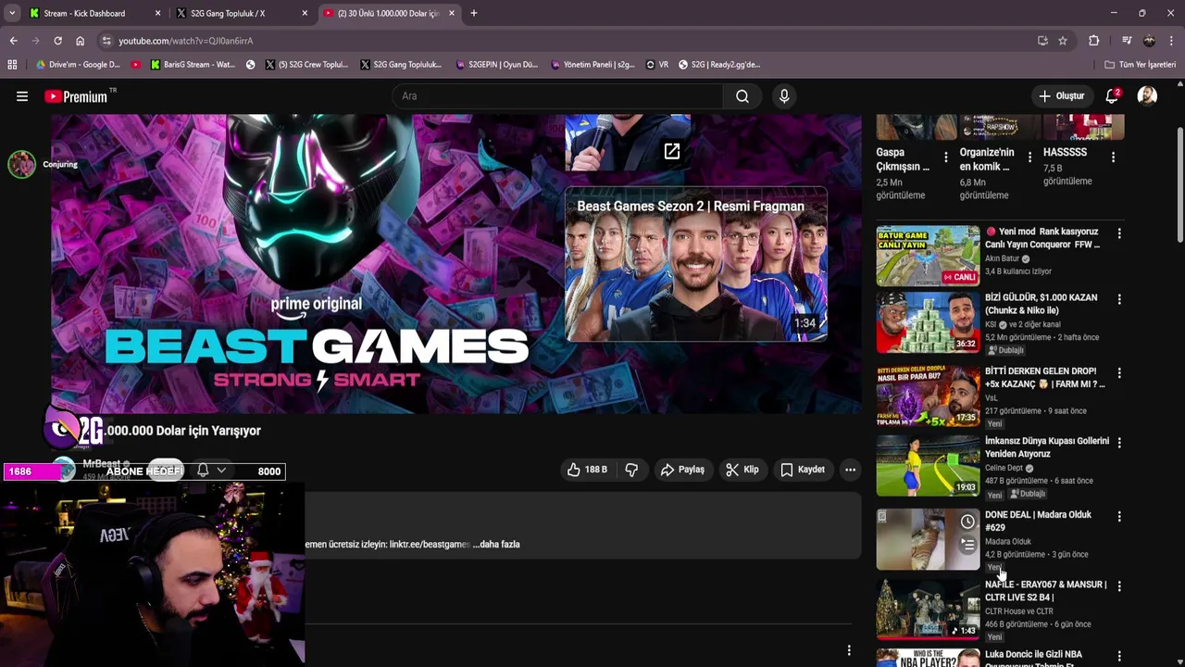The width and height of the screenshot is (1185, 667).
Task: Open BİTTİ DERKEN GELEN DROP thumbnail 17:35
Action: click(x=928, y=396)
